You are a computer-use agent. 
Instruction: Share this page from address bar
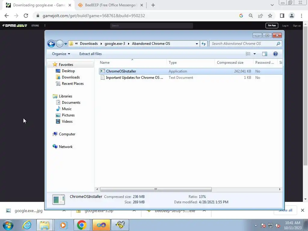click(x=260, y=16)
